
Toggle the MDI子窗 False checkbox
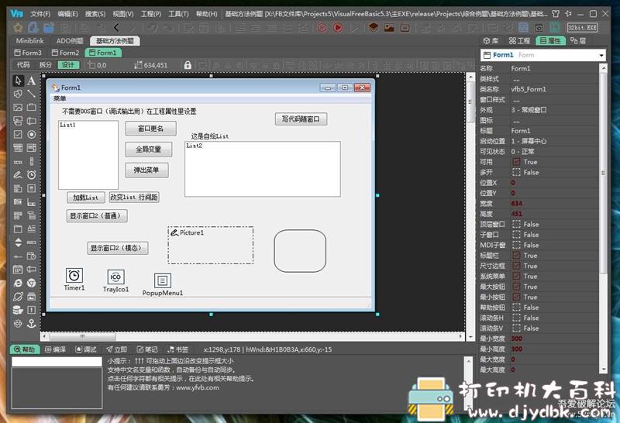tap(516, 245)
